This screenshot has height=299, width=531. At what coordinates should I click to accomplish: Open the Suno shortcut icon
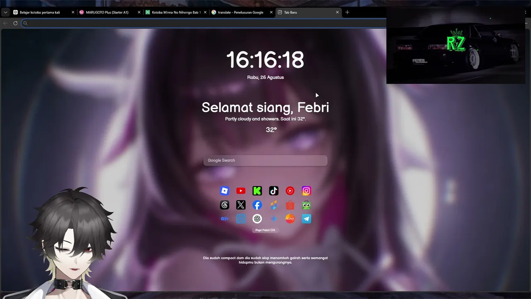(290, 219)
